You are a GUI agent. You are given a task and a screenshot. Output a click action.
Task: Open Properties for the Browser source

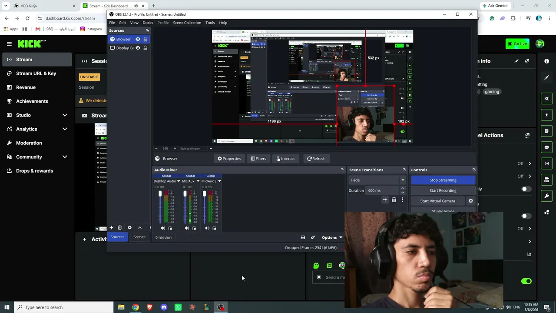229,159
